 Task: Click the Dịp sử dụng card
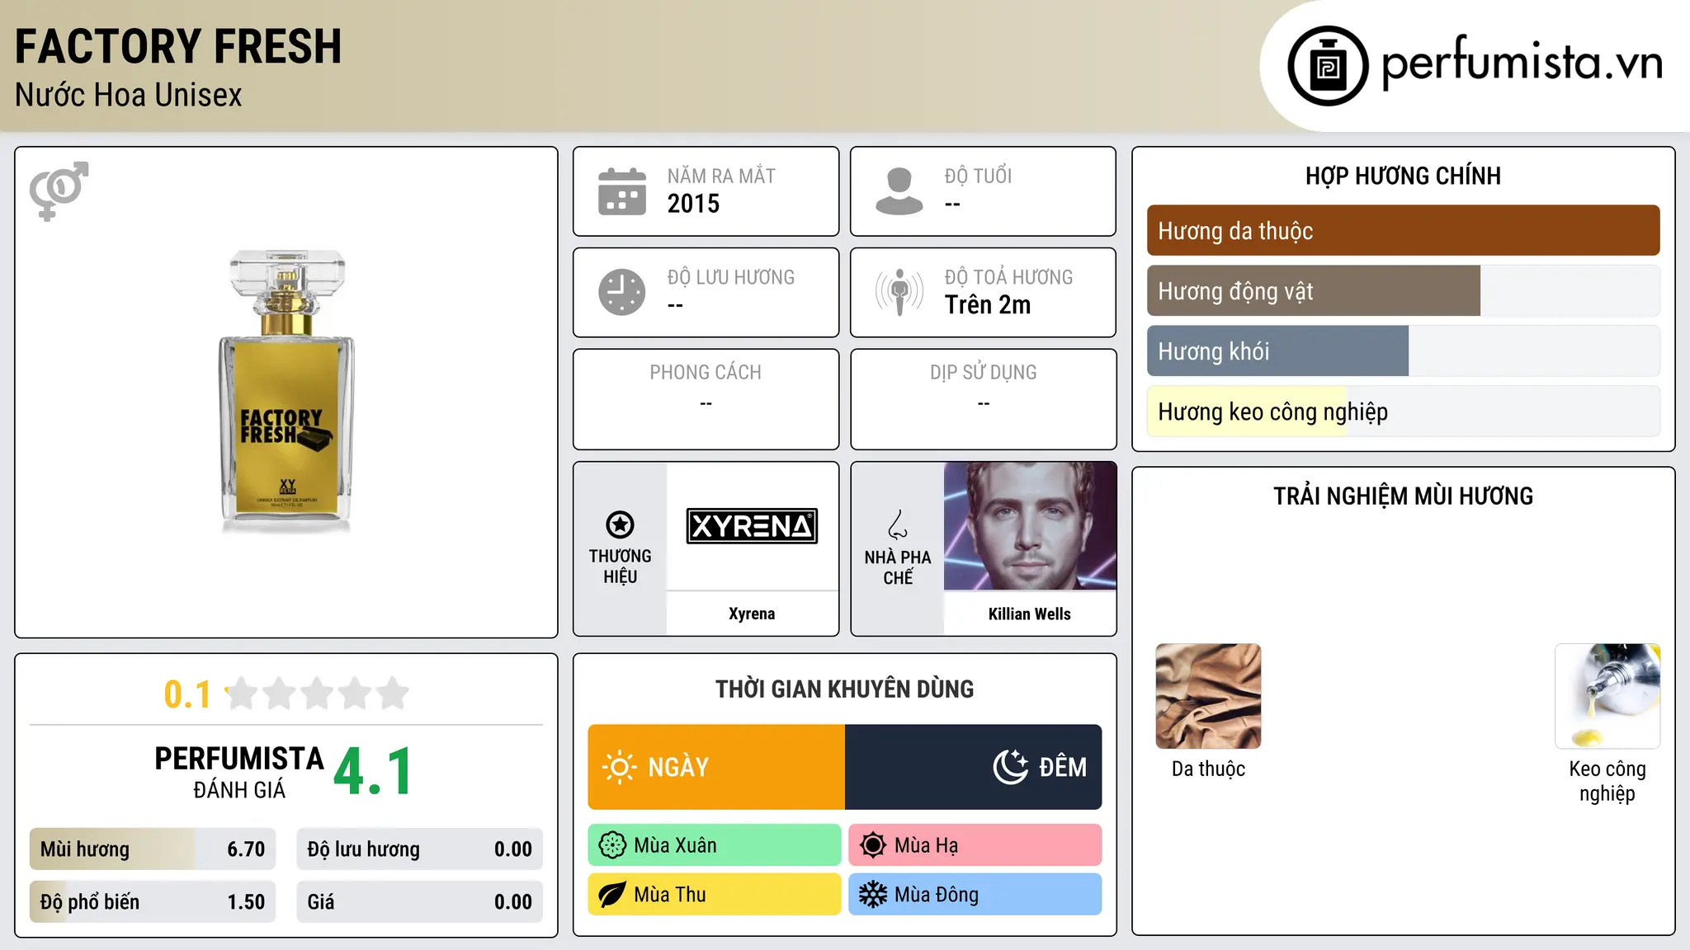tap(984, 399)
